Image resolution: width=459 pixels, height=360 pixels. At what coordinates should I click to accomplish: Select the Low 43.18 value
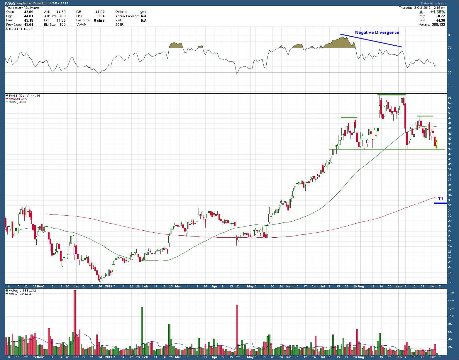(x=29, y=20)
